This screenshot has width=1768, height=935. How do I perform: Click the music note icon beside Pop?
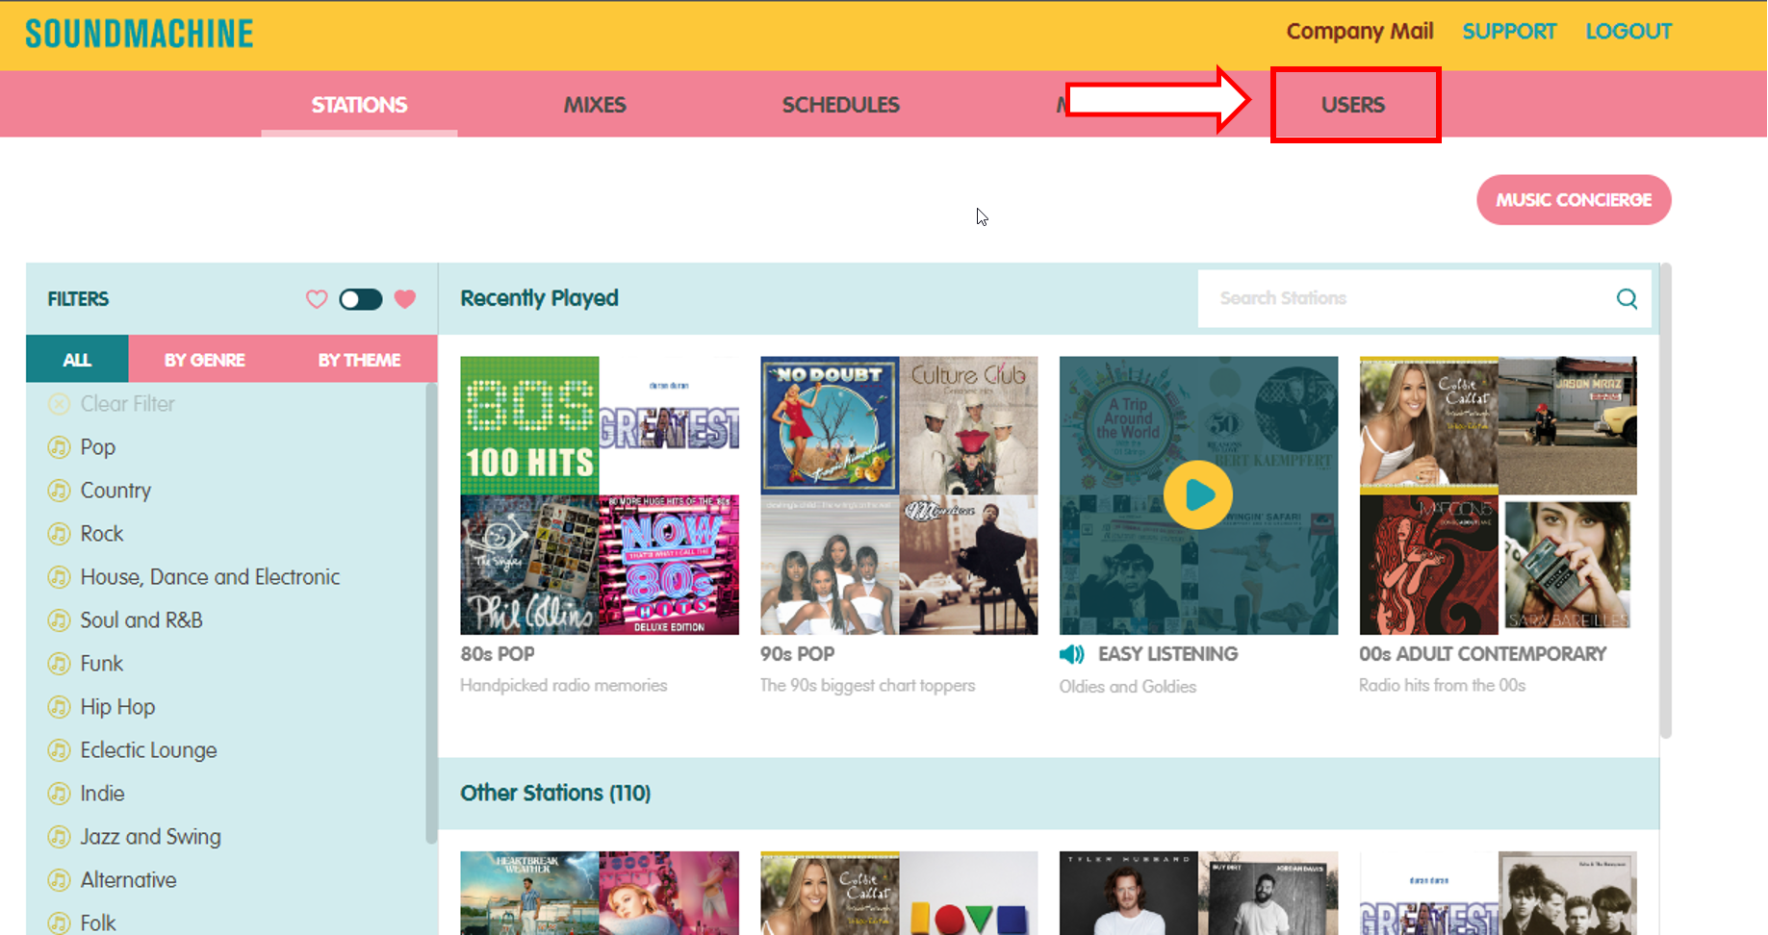pyautogui.click(x=59, y=447)
